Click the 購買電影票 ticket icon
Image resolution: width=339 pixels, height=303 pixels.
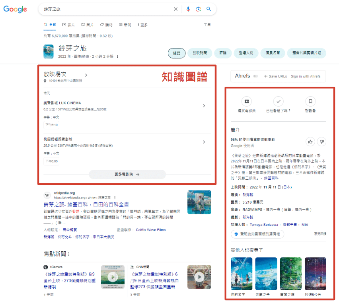[246, 101]
